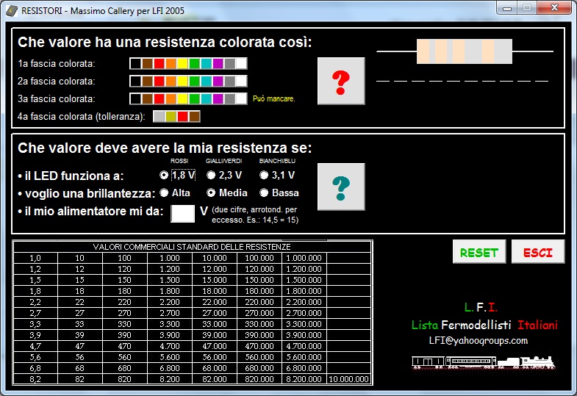This screenshot has height=396, width=577.
Task: Choose Bassa brightness
Action: [263, 193]
